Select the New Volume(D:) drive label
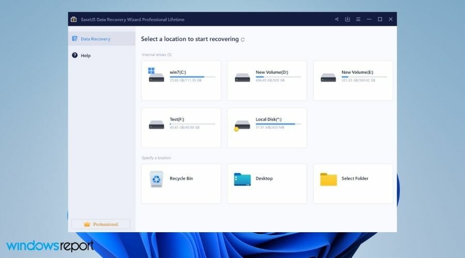 tap(272, 72)
